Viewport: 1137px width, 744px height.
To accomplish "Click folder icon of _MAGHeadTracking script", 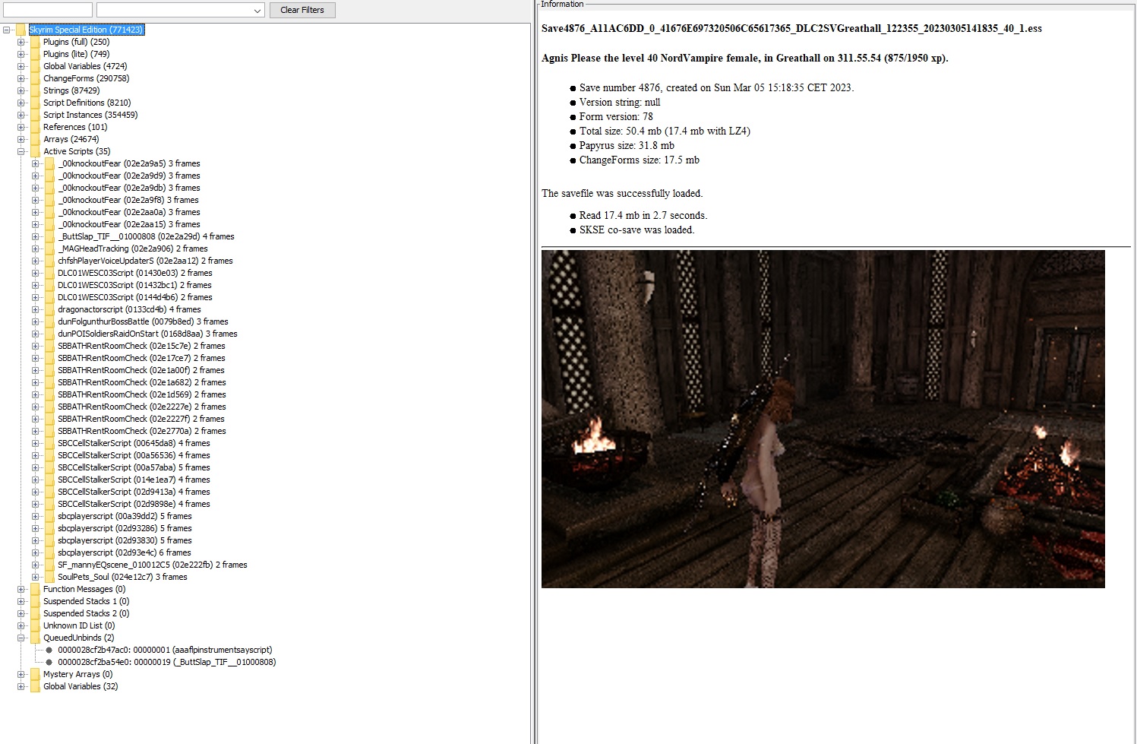I will tap(49, 249).
